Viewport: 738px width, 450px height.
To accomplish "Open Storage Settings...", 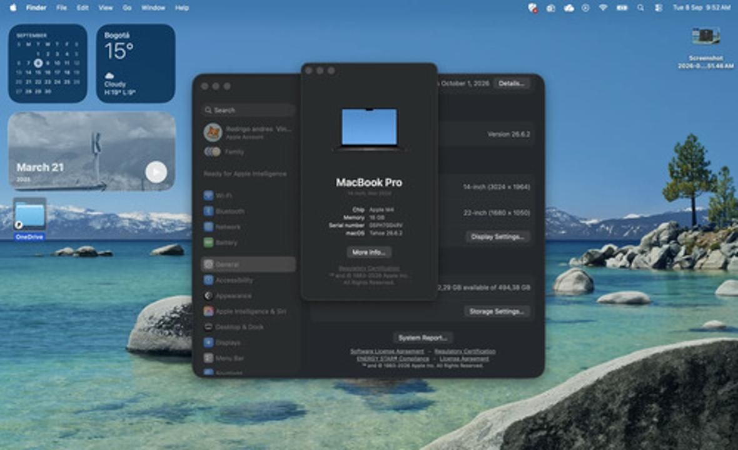I will (497, 311).
